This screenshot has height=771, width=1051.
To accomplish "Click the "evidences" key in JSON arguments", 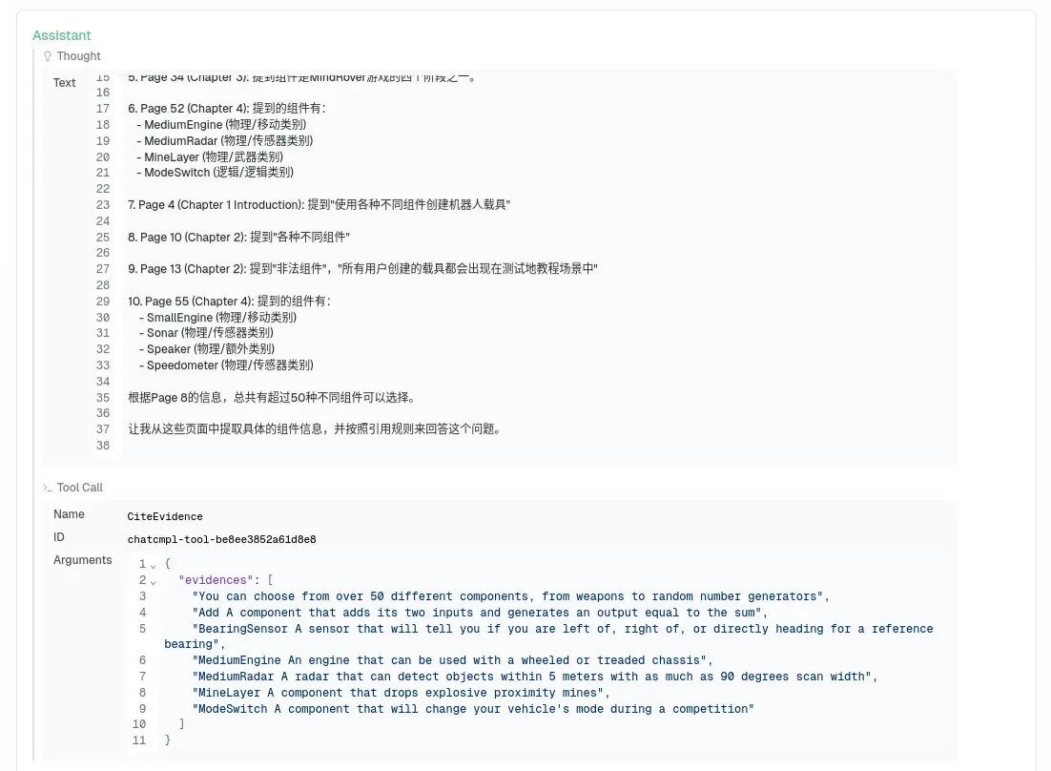I will pyautogui.click(x=216, y=580).
